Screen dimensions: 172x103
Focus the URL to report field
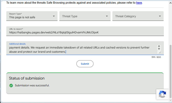[x=85, y=31]
